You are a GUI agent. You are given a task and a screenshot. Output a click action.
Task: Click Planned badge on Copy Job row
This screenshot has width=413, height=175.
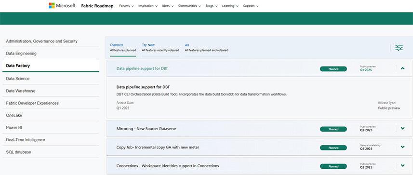(333, 148)
